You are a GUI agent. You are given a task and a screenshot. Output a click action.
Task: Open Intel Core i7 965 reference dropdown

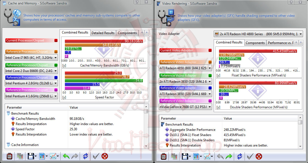pos(31,58)
